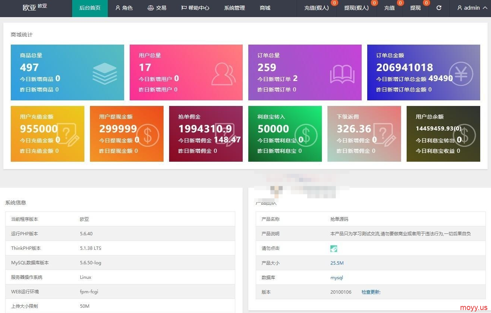Click the question note icon in 下级返佣 card
The width and height of the screenshot is (491, 313).
(385, 135)
